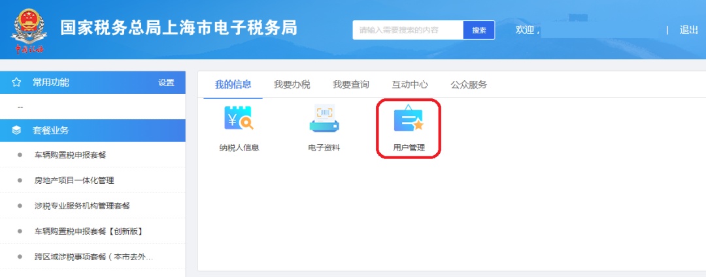Switch to the 我的信息 tab
706x277 pixels.
(233, 84)
